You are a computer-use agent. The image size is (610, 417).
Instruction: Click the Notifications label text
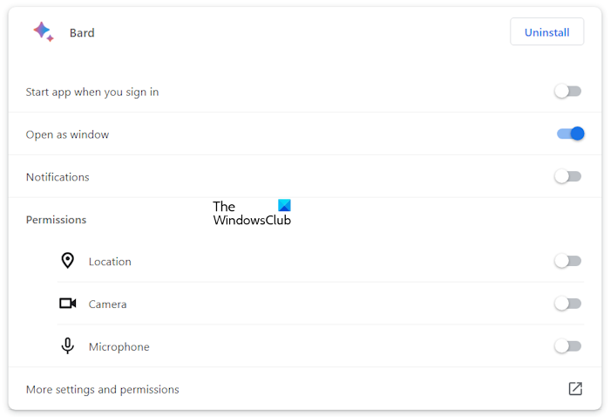click(58, 177)
